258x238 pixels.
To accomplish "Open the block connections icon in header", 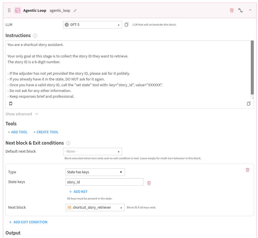I will coord(240,10).
